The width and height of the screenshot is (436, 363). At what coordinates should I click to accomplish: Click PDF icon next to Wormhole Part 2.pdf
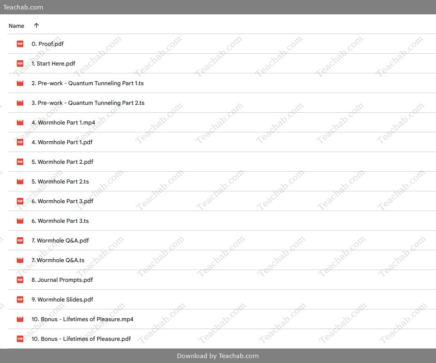coord(20,162)
